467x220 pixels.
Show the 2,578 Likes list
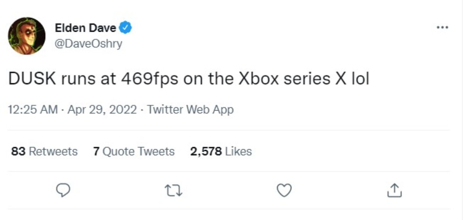221,151
